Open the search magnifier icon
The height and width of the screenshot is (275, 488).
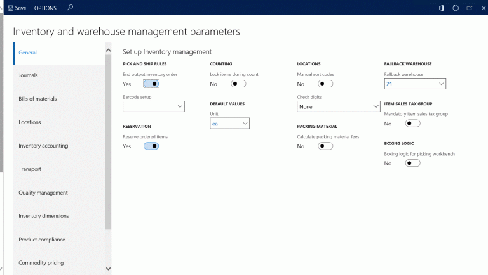pos(70,8)
